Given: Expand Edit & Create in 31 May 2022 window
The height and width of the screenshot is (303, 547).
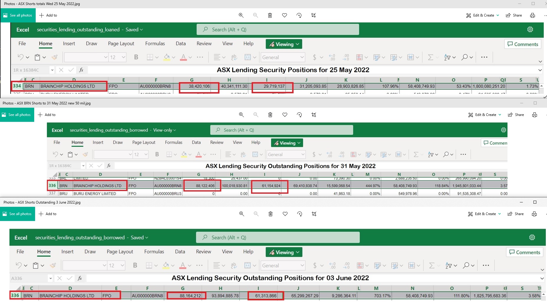Looking at the screenshot, I should click(x=485, y=115).
